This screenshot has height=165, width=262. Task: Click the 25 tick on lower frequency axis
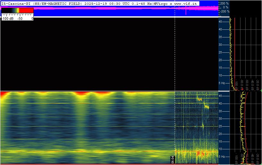coord(220,126)
